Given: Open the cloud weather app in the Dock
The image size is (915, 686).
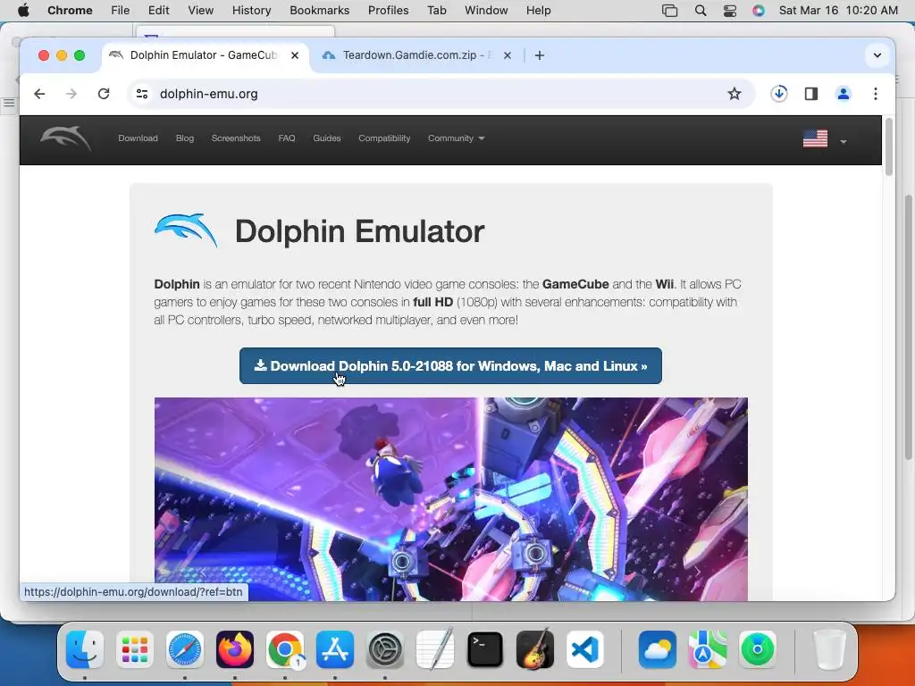Looking at the screenshot, I should click(x=658, y=649).
